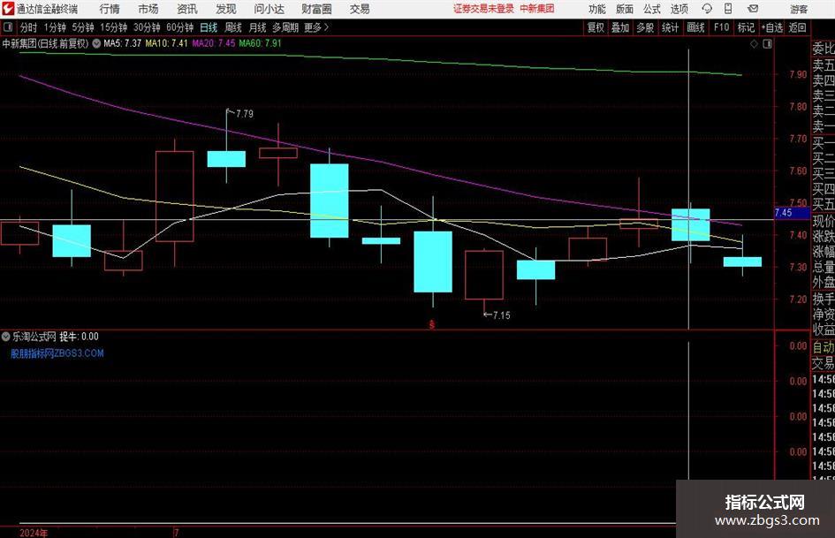835x538 pixels.
Task: Expand the dropdown circle beside 乐淘公式网 indicator
Action: click(6, 337)
